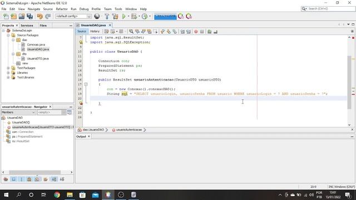Click the Last Edit icon in editor toolbar
The width and height of the screenshot is (356, 200).
[x=106, y=32]
